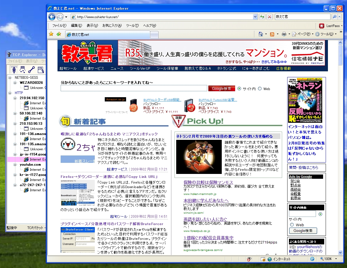Open the Favorites Center star icon

point(51,34)
